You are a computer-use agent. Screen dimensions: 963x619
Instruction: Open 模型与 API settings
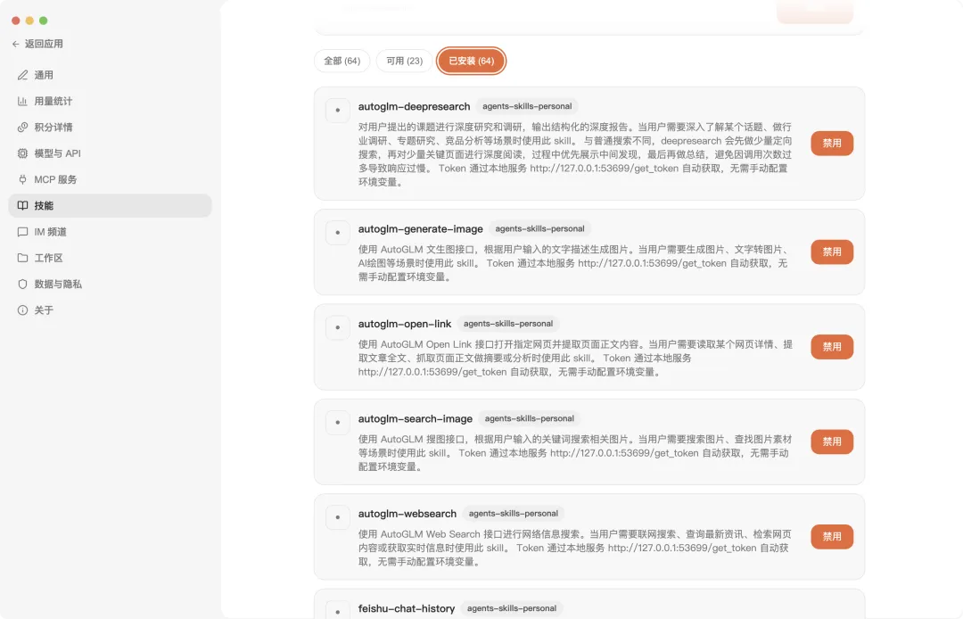click(x=110, y=153)
